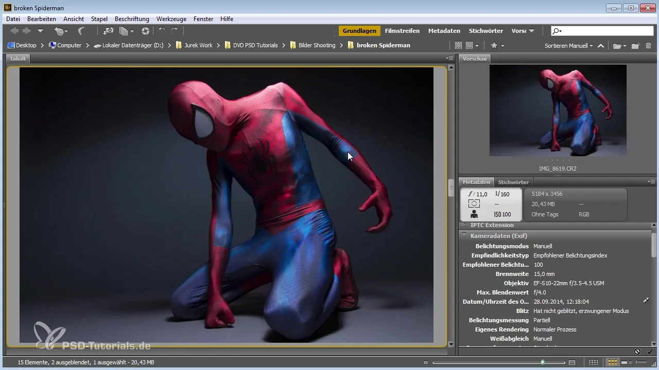The width and height of the screenshot is (659, 370).
Task: Open recent folder icon dropdown
Action: click(619, 45)
